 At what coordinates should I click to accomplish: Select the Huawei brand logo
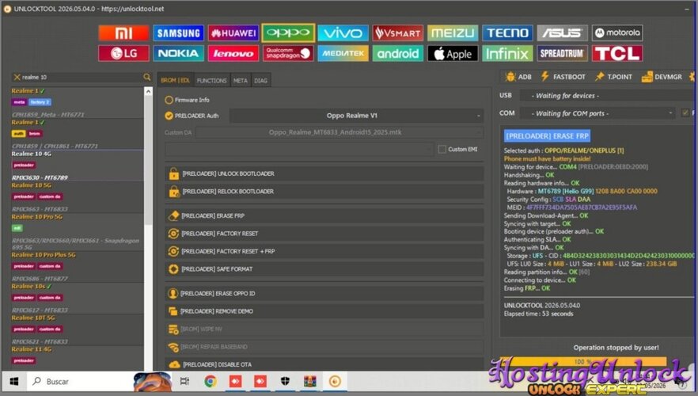(x=233, y=33)
